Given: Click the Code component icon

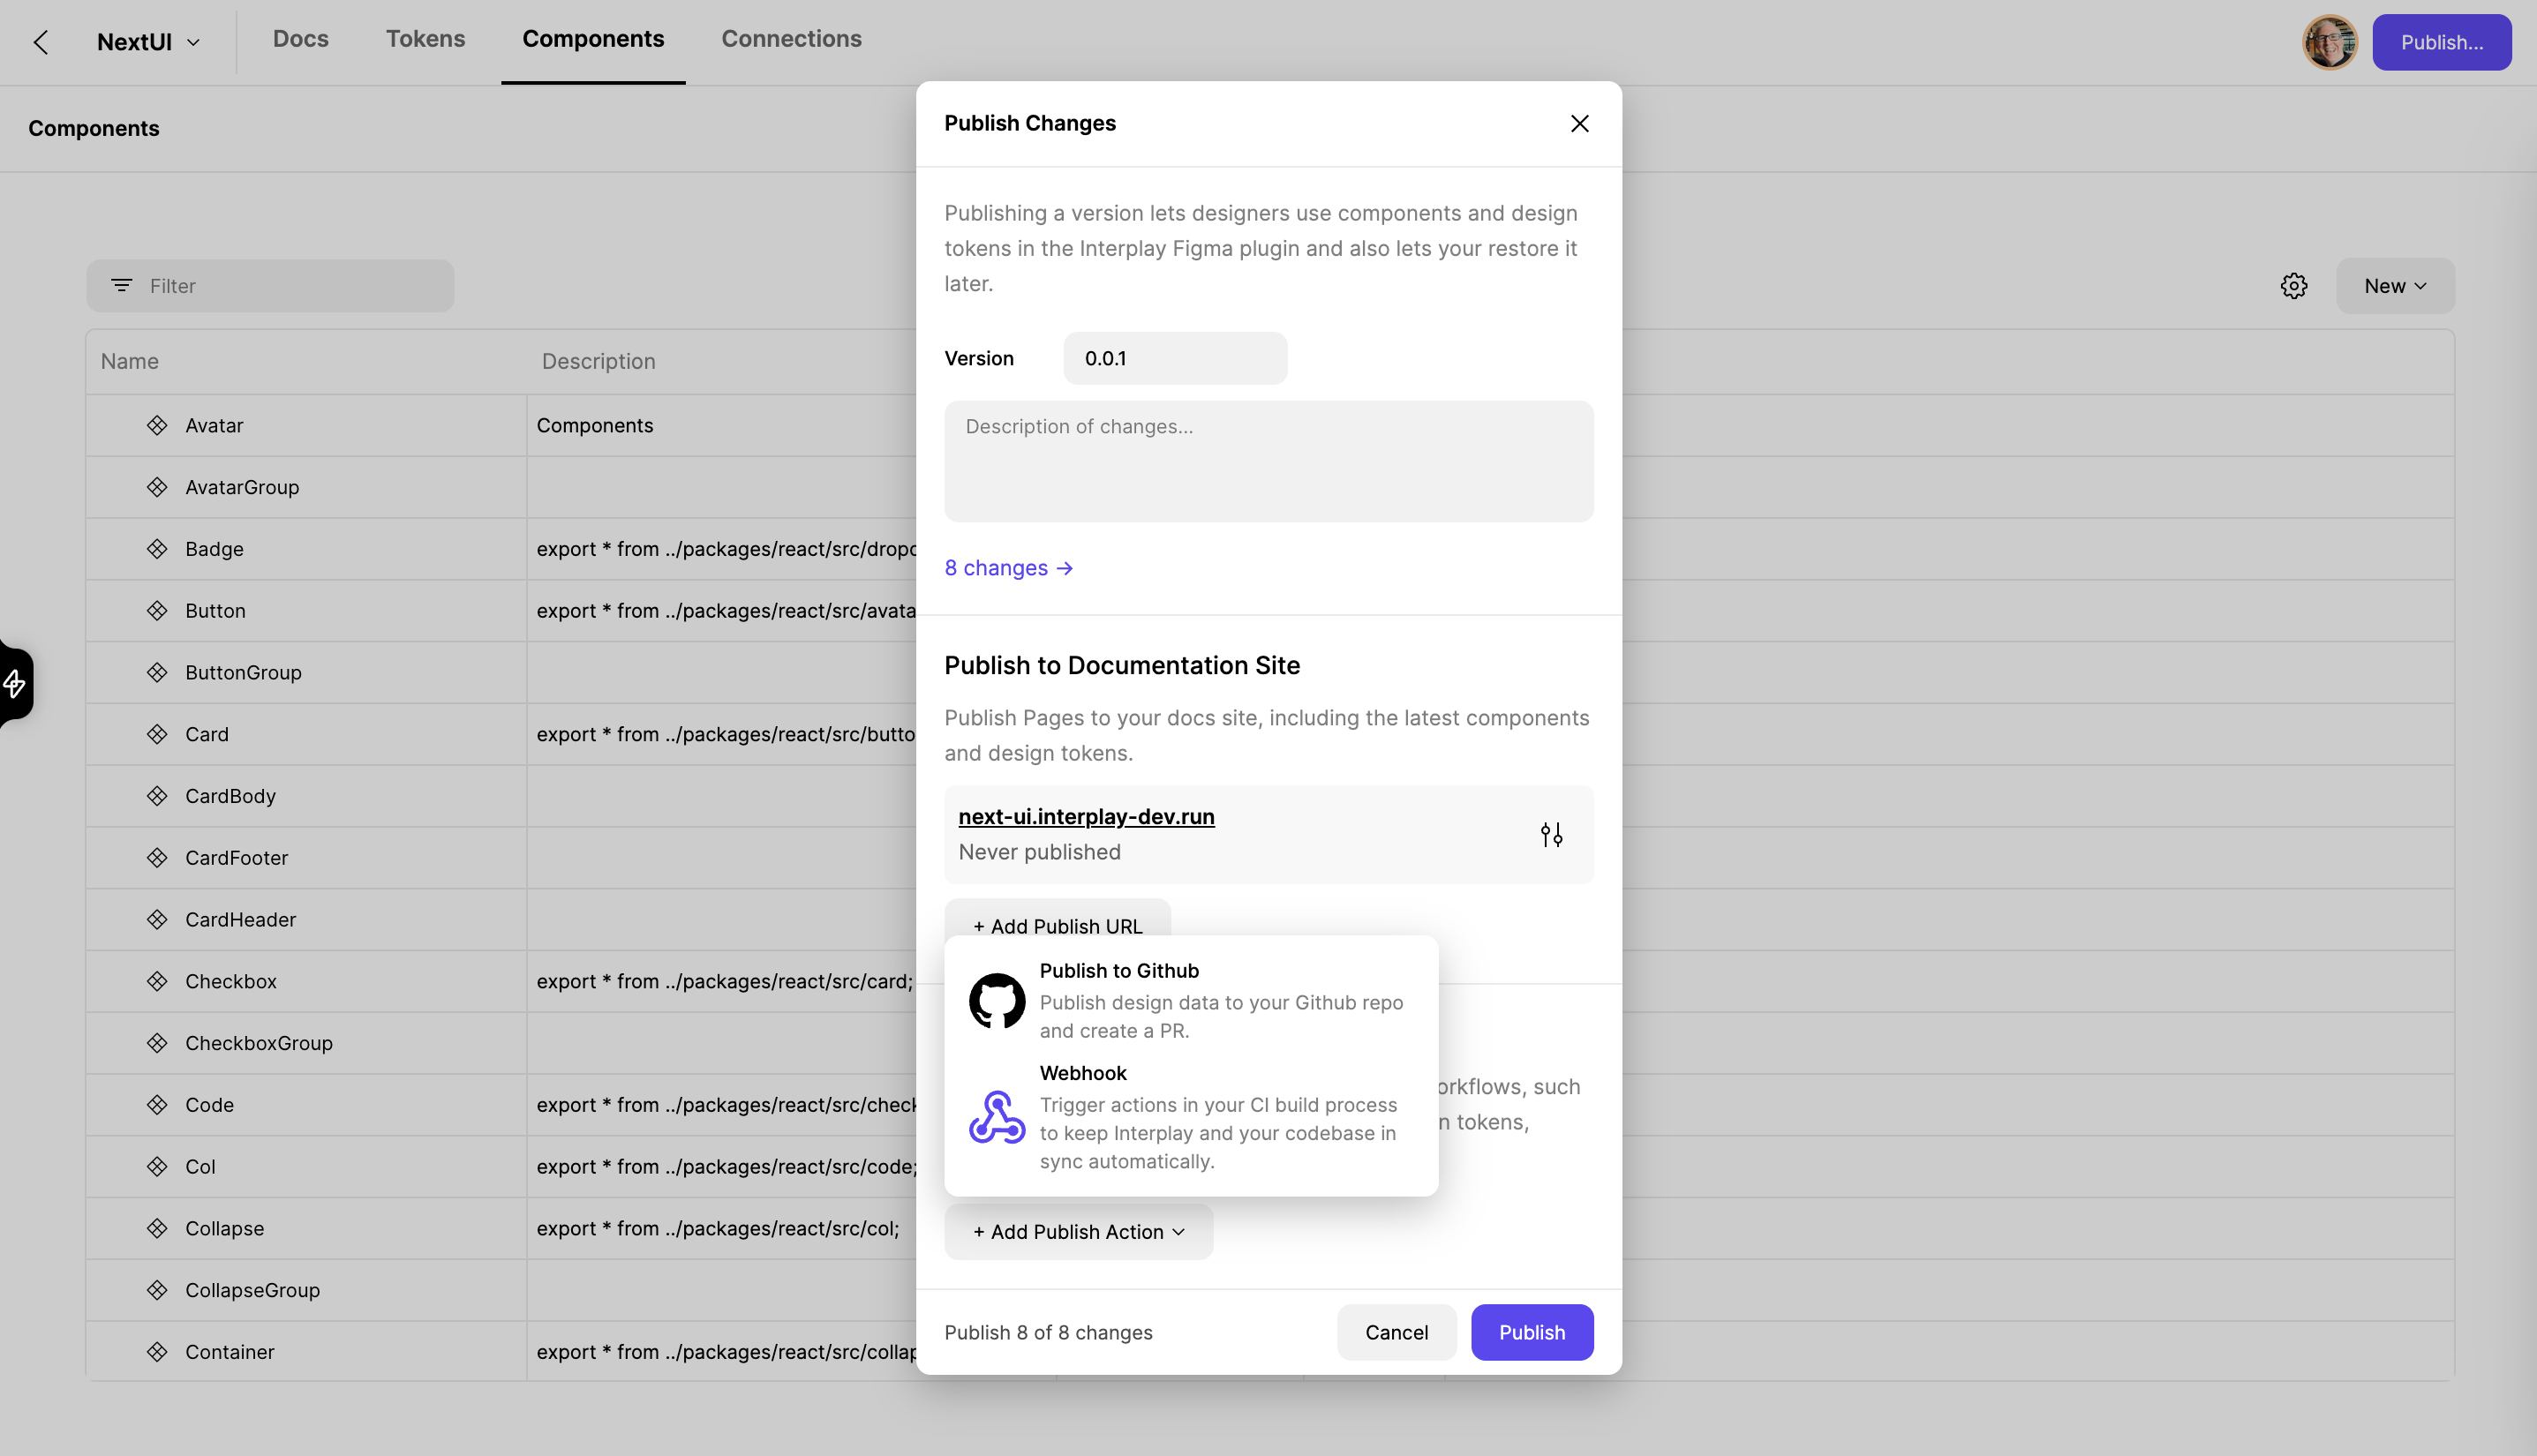Looking at the screenshot, I should 157,1105.
